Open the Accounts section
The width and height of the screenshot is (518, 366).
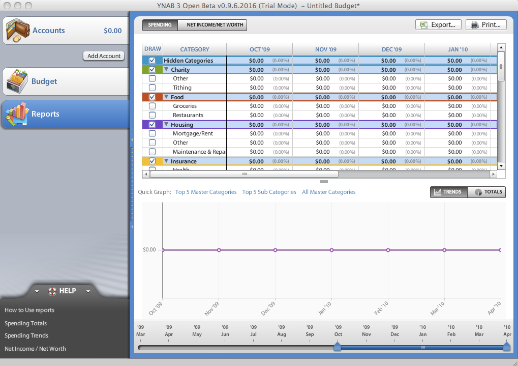[66, 31]
